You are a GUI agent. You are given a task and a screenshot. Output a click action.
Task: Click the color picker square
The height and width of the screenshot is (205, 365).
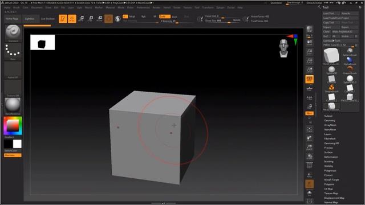[x=13, y=126]
